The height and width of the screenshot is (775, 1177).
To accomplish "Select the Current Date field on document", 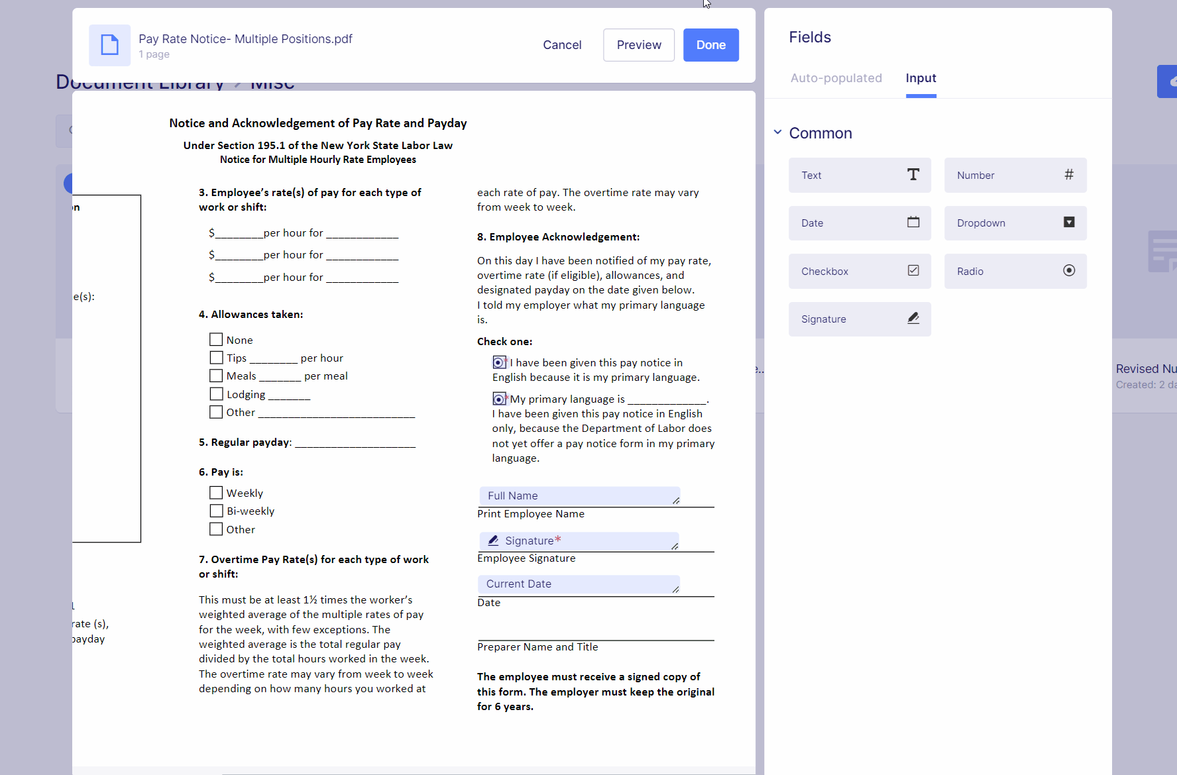I will click(x=579, y=584).
